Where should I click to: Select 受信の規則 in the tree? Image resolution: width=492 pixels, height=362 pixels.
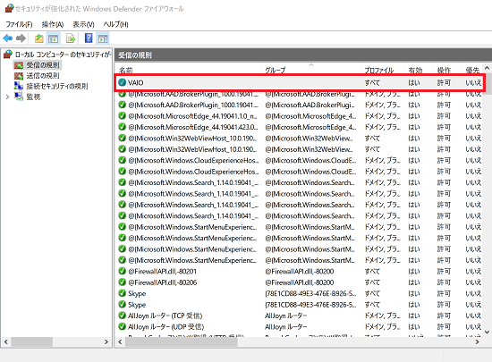coord(43,65)
